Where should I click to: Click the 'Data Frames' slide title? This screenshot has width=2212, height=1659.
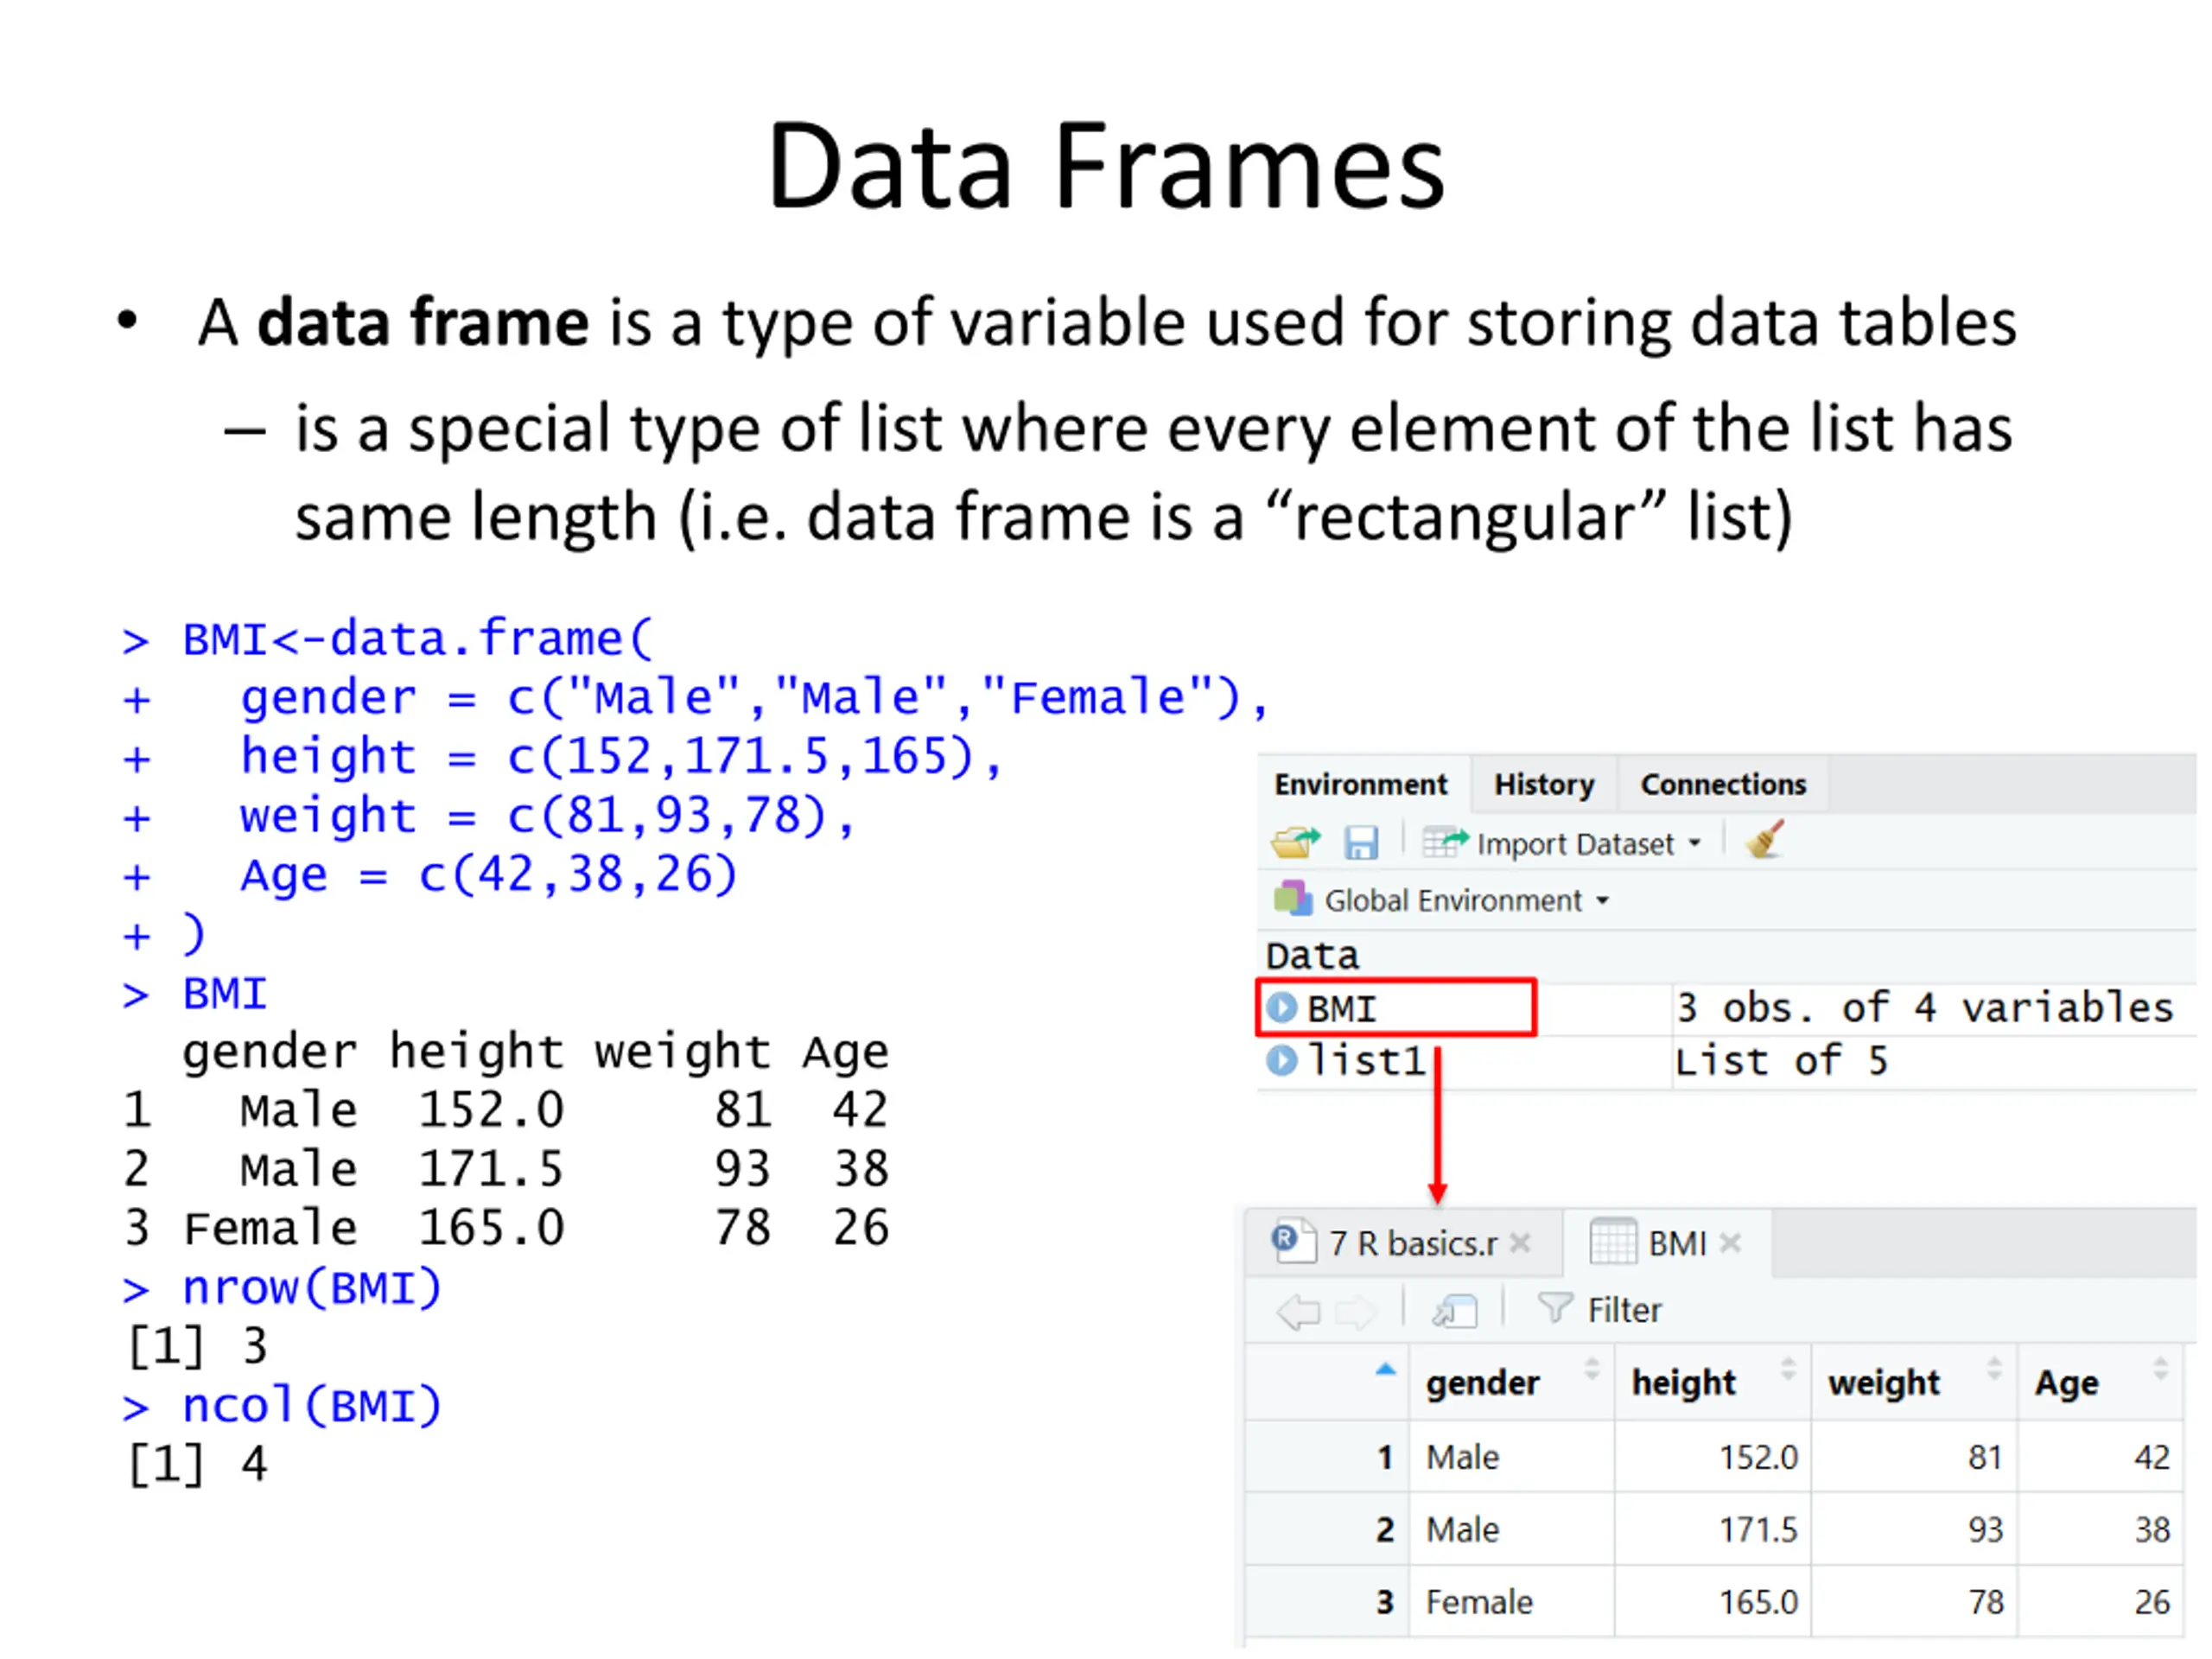coord(1106,166)
